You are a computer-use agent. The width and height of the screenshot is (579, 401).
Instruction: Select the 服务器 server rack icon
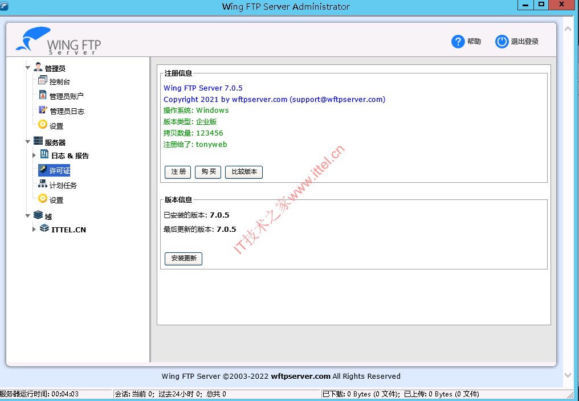38,141
